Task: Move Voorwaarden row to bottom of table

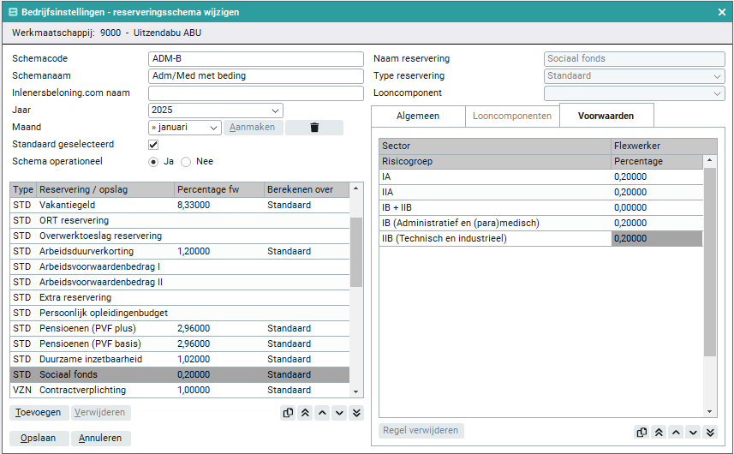Action: click(x=711, y=433)
